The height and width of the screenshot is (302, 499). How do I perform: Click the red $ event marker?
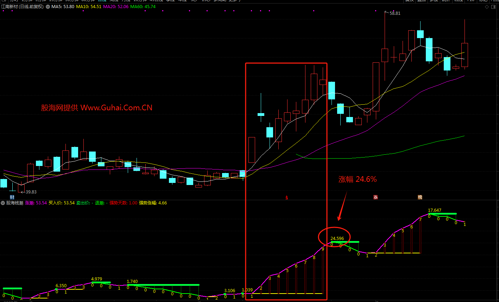(x=287, y=198)
